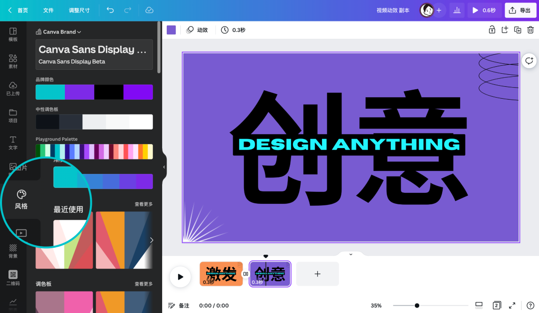Click 查看更多 next to 调色板
Viewport: 539px width, 313px height.
(144, 284)
